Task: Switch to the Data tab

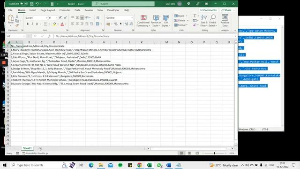Action: pos(77,10)
